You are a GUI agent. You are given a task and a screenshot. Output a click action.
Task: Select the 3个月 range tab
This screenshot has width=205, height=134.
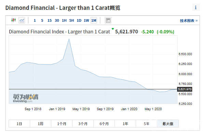(x=83, y=123)
